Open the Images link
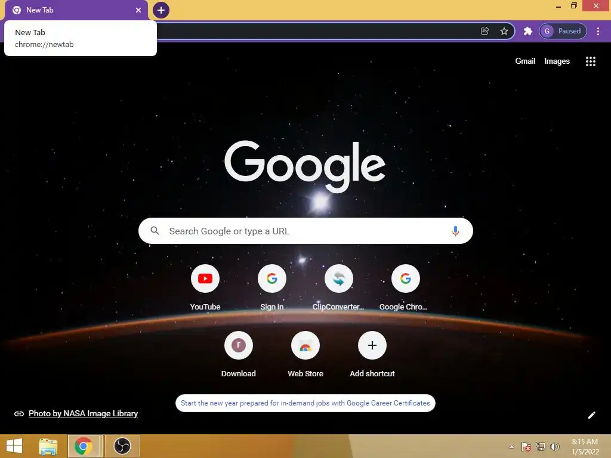This screenshot has width=611, height=458. pos(557,61)
